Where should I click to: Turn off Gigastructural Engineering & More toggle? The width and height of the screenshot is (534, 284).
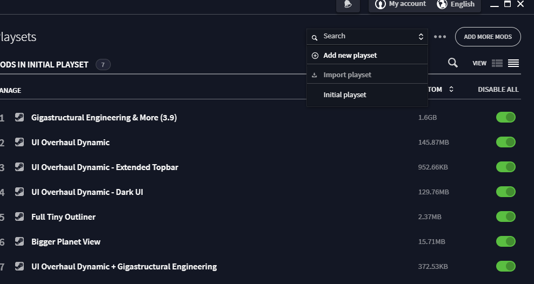tap(506, 117)
